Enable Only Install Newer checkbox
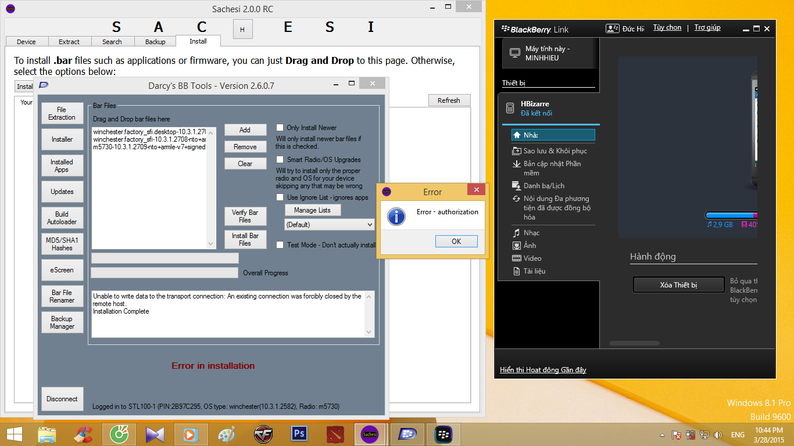The width and height of the screenshot is (794, 446). 280,128
